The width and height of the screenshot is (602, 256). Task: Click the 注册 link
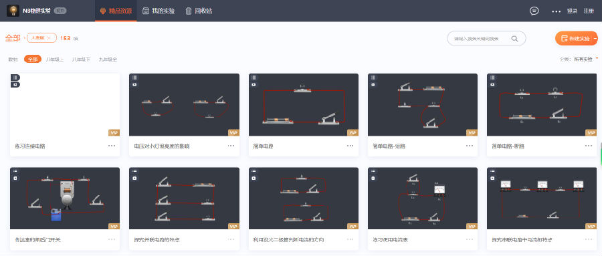(589, 11)
